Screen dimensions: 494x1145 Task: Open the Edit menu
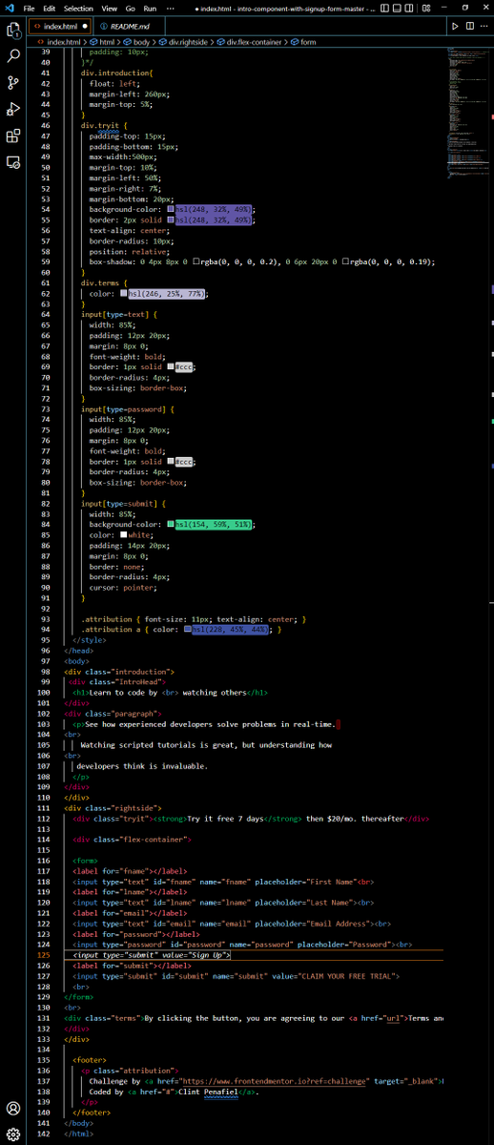(x=49, y=8)
